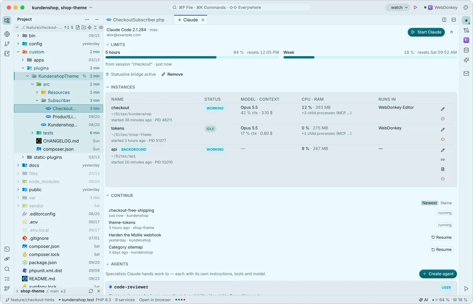Viewport: 473px width, 304px height.
Task: Select the Claude tab
Action: pos(191,20)
